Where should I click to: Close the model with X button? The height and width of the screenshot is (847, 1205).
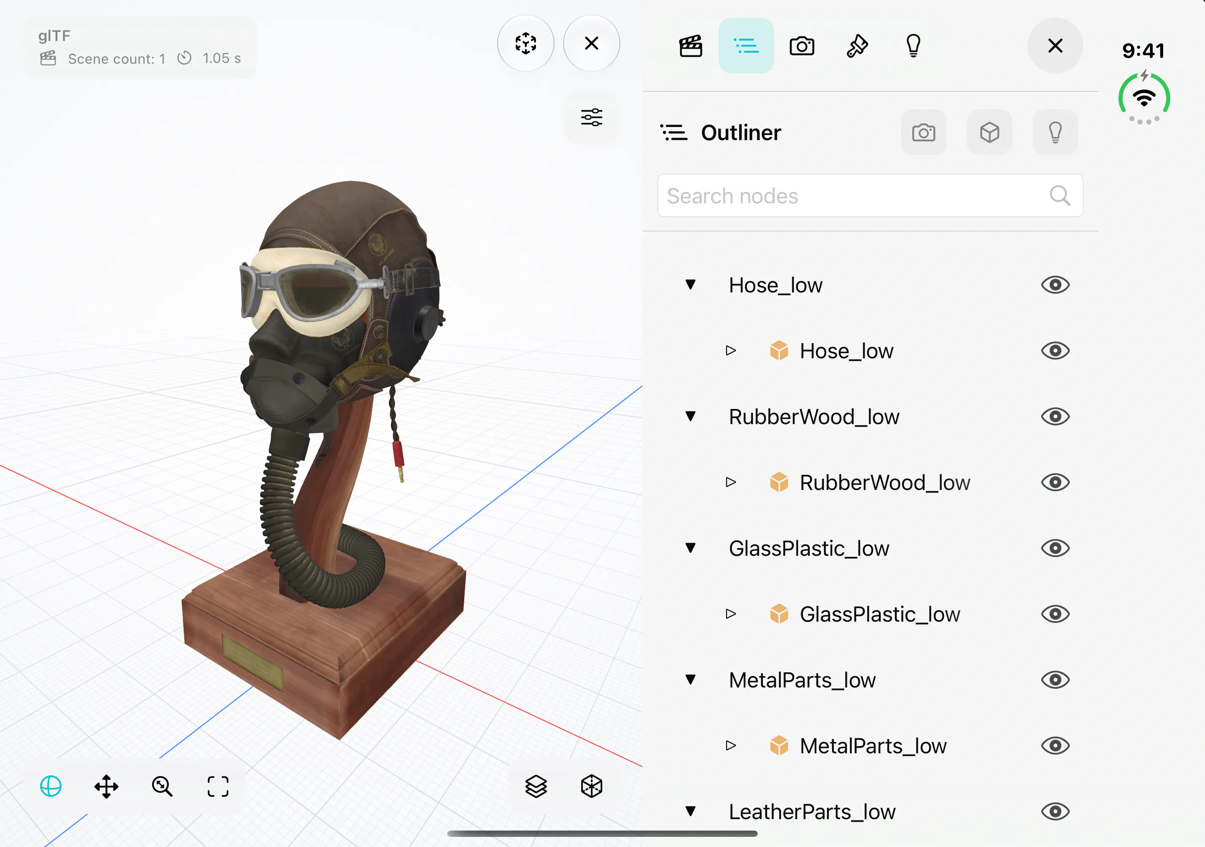[x=591, y=43]
